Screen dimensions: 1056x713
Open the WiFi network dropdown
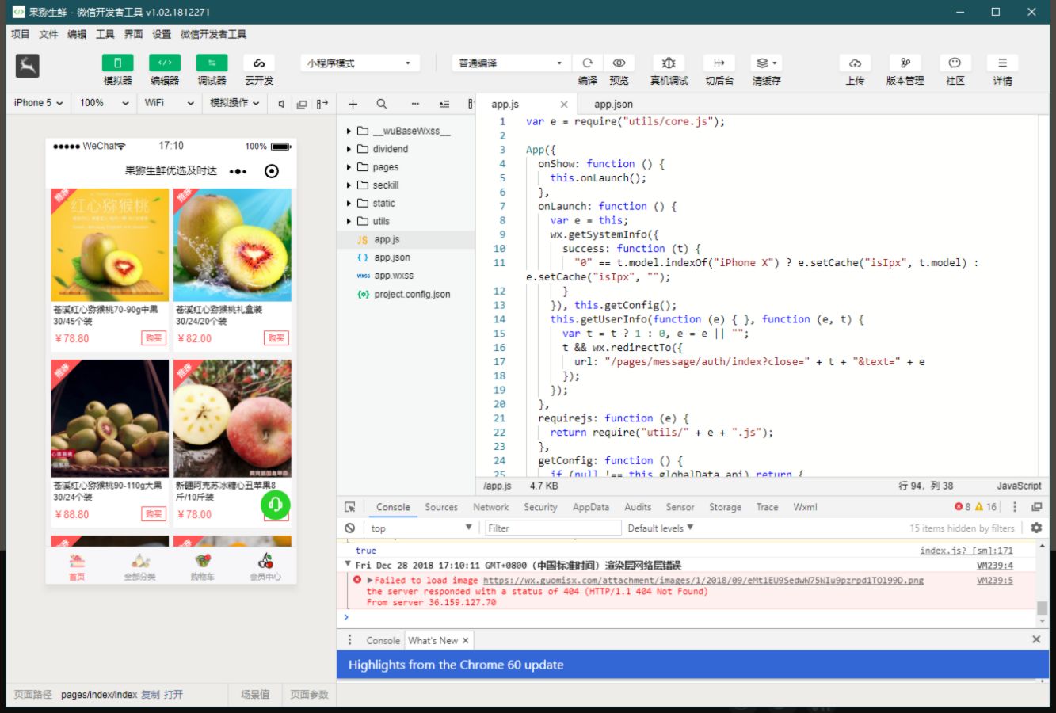coord(169,103)
